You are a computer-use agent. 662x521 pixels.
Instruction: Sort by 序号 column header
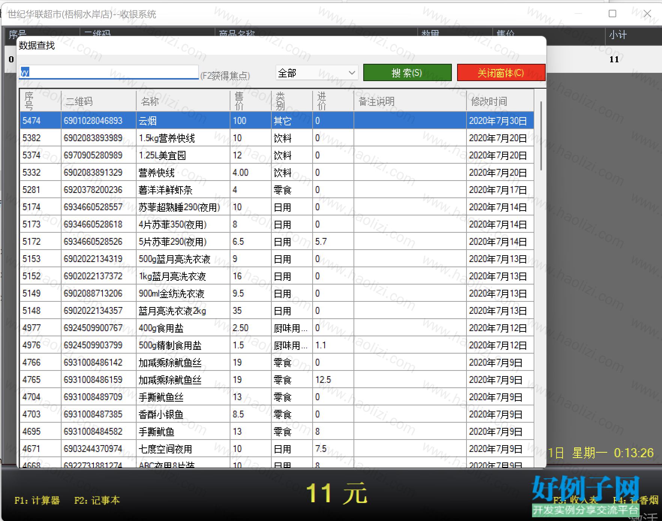point(40,101)
